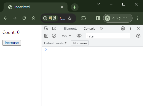
Task: Bookmark this page with the star
Action: coord(70,18)
